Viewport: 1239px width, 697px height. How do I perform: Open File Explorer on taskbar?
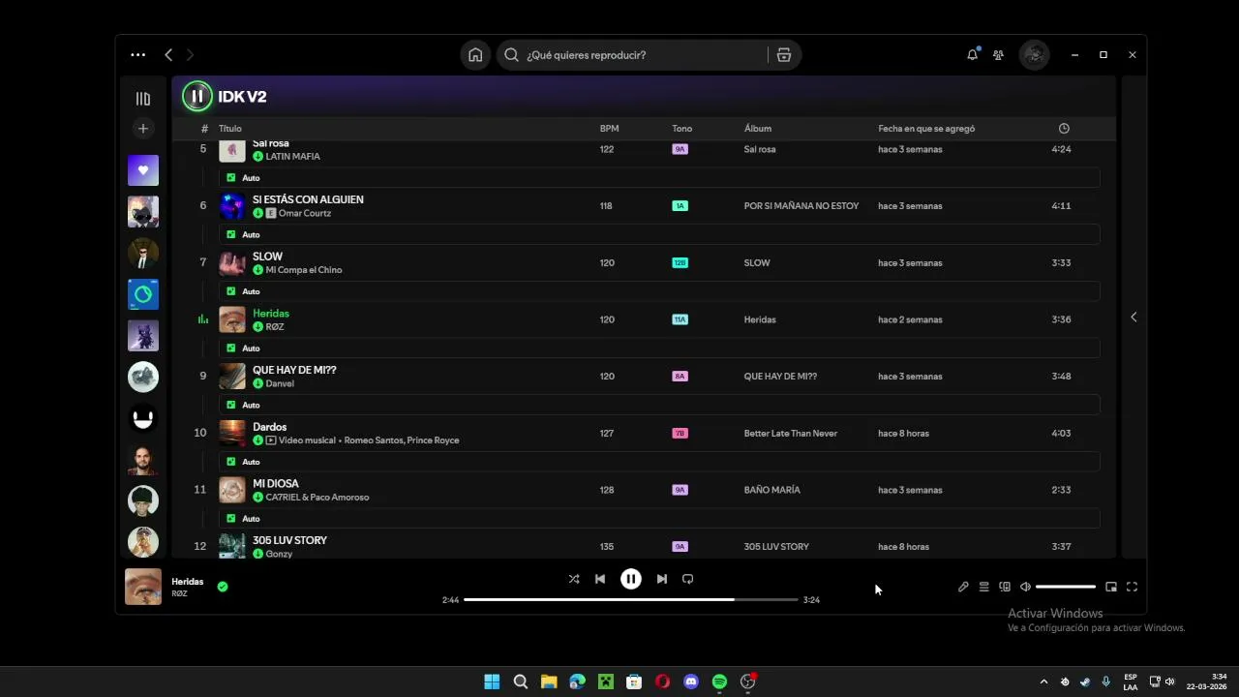click(x=549, y=682)
